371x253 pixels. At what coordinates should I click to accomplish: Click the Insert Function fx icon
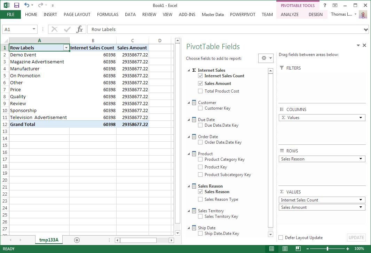point(80,29)
